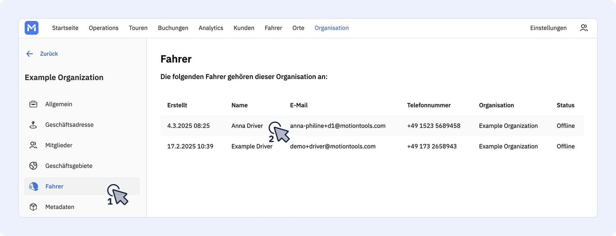Click the Example Organization sidebar heading
The image size is (616, 236).
(x=64, y=77)
